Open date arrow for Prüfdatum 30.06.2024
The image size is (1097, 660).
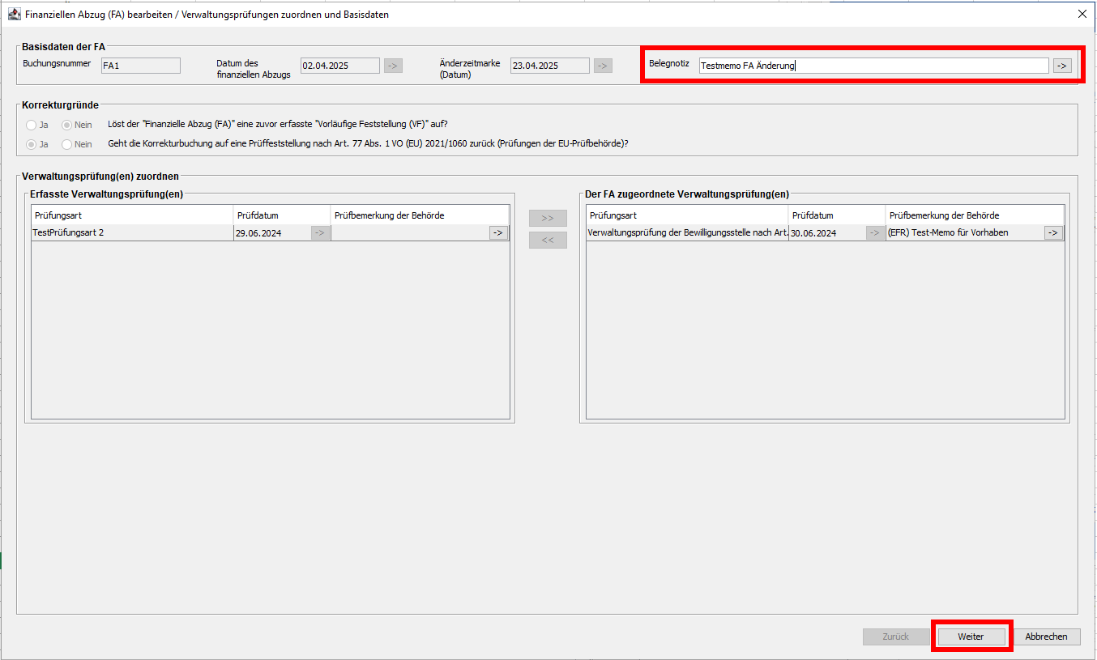click(875, 233)
